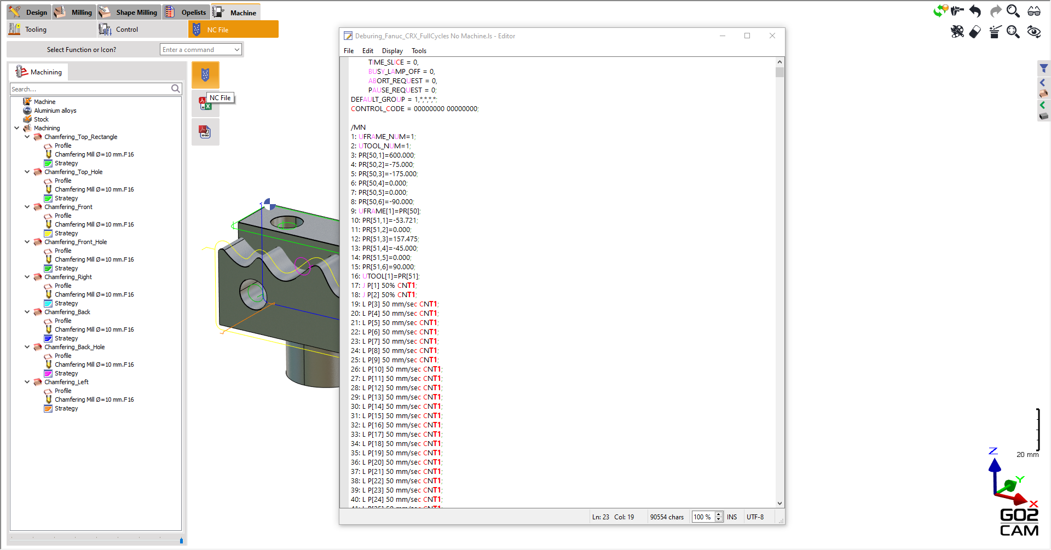The image size is (1051, 550).
Task: Click the green refresh arrows icon
Action: point(940,11)
